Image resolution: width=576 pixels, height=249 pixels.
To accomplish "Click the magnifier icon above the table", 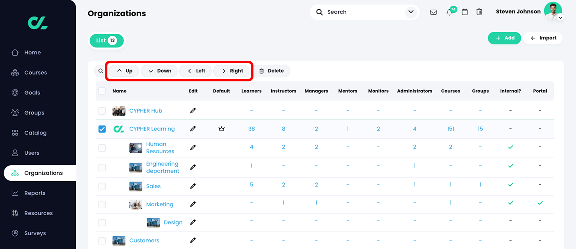I will click(101, 71).
